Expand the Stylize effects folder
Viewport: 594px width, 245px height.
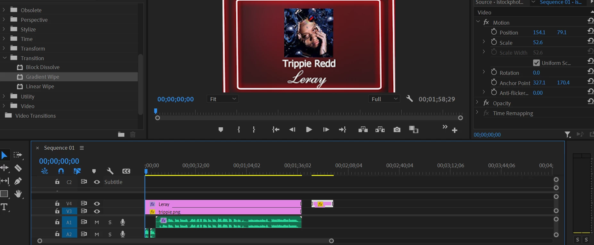(x=4, y=29)
